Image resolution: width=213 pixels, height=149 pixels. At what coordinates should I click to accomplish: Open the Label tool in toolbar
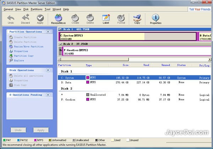[x=106, y=19]
